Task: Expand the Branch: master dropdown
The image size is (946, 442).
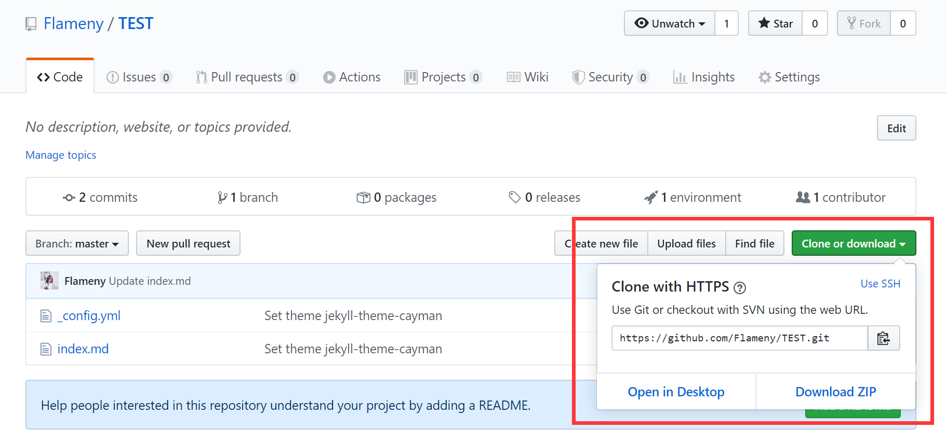Action: (x=77, y=243)
